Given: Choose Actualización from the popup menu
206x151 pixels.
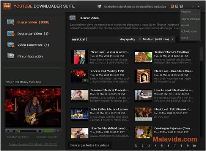Looking at the screenshot, I should (x=189, y=31).
